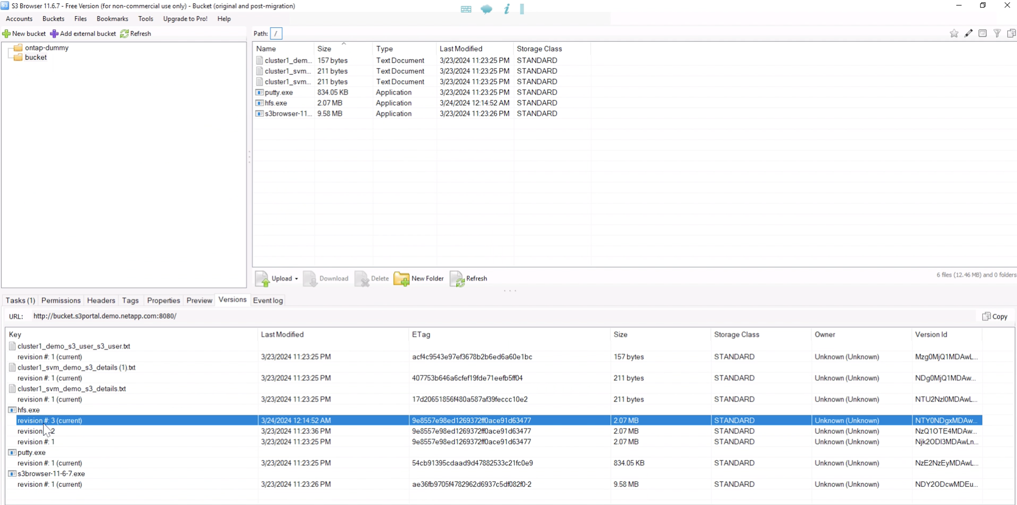
Task: Click the New bucket icon
Action: [6, 34]
